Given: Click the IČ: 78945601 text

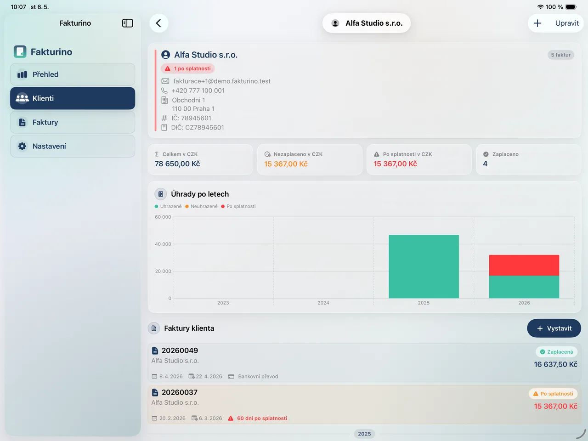Looking at the screenshot, I should coord(191,118).
